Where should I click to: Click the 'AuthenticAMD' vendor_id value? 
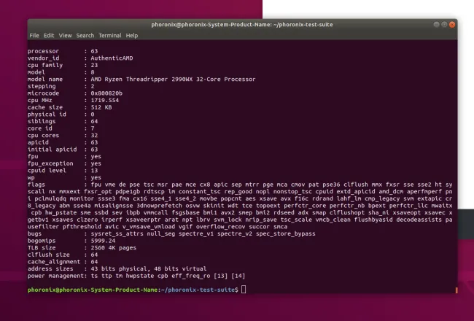(112, 58)
